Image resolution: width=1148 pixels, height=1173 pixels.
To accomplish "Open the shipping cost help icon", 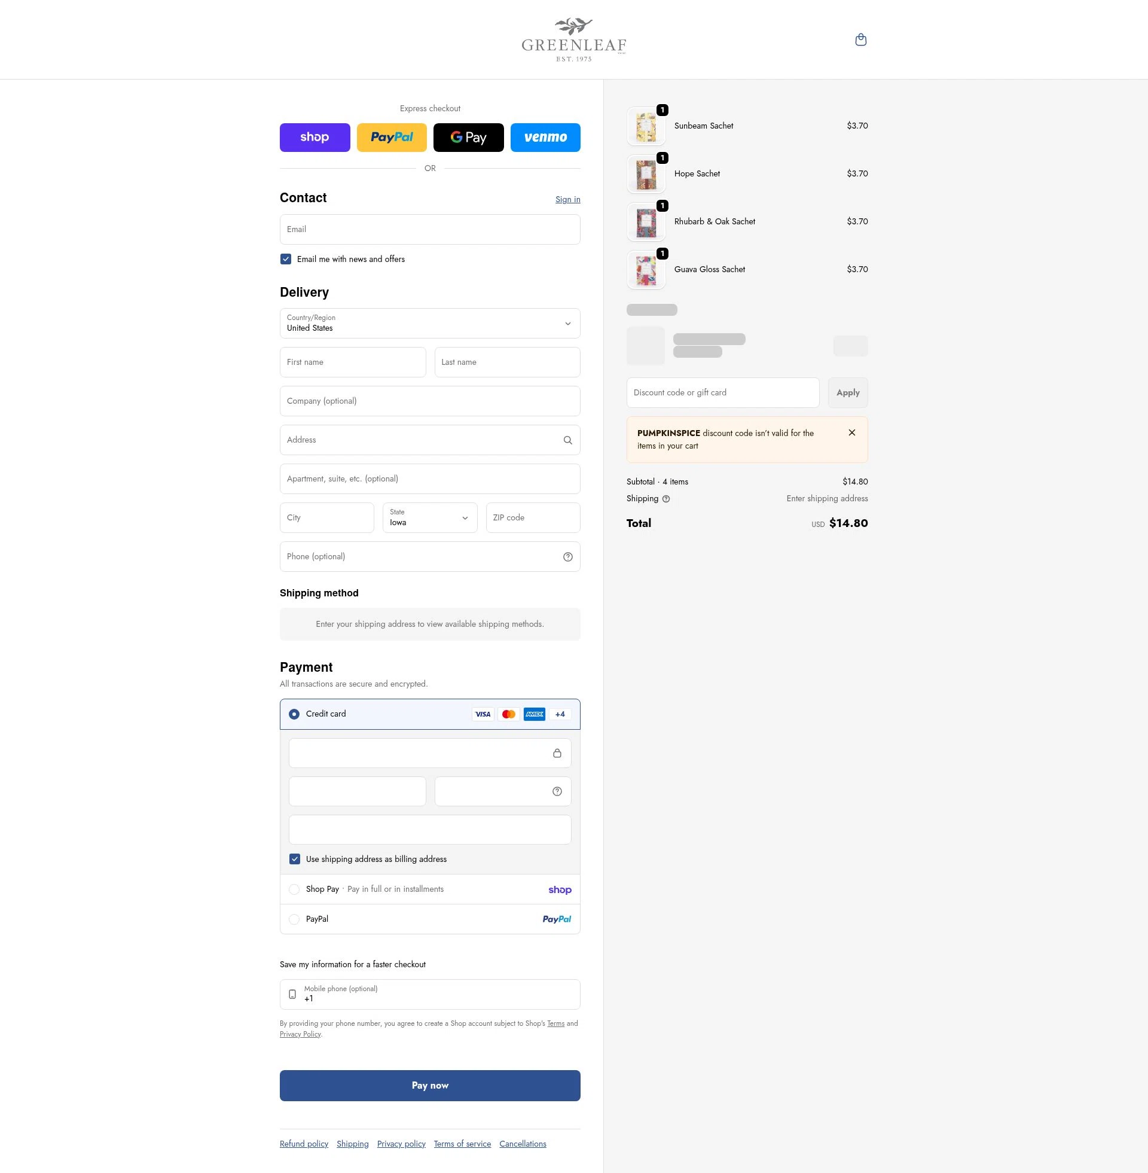I will pyautogui.click(x=665, y=499).
